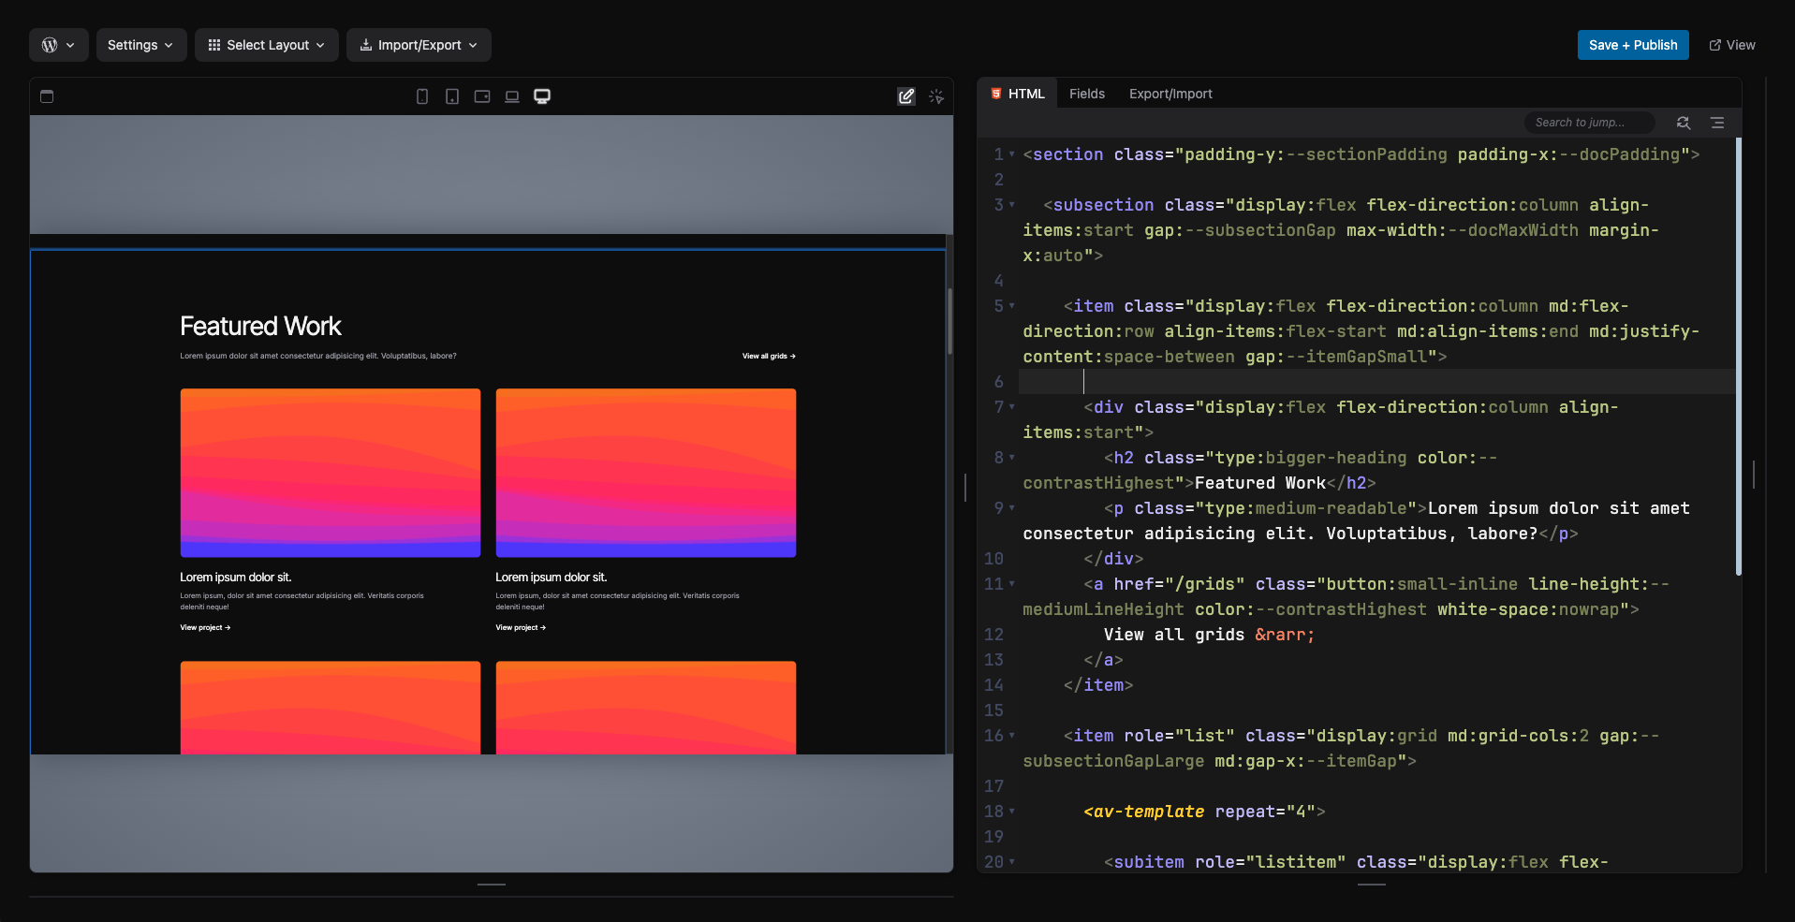Click the Search to jump field

(1588, 123)
